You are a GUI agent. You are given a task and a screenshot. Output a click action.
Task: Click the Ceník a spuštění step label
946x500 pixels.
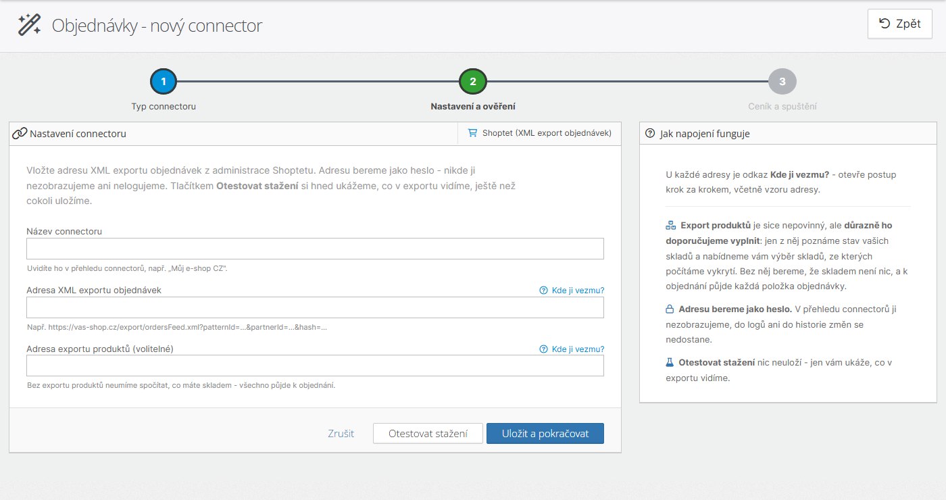pos(782,107)
